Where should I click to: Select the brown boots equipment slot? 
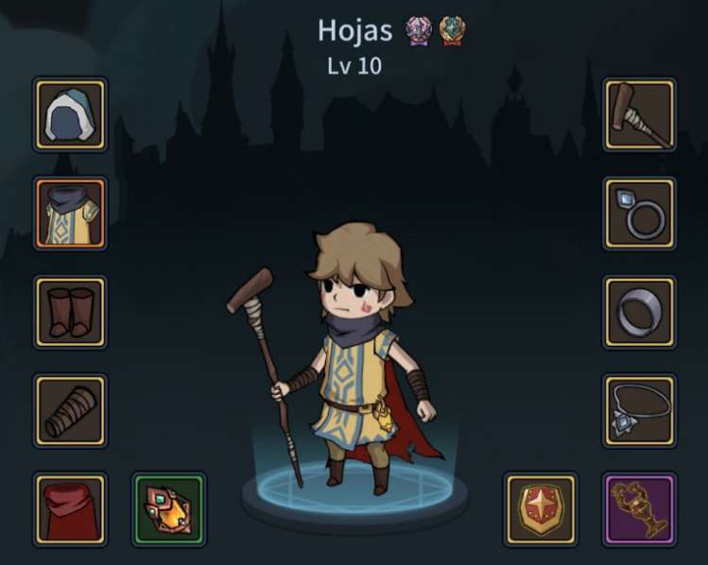pos(70,312)
